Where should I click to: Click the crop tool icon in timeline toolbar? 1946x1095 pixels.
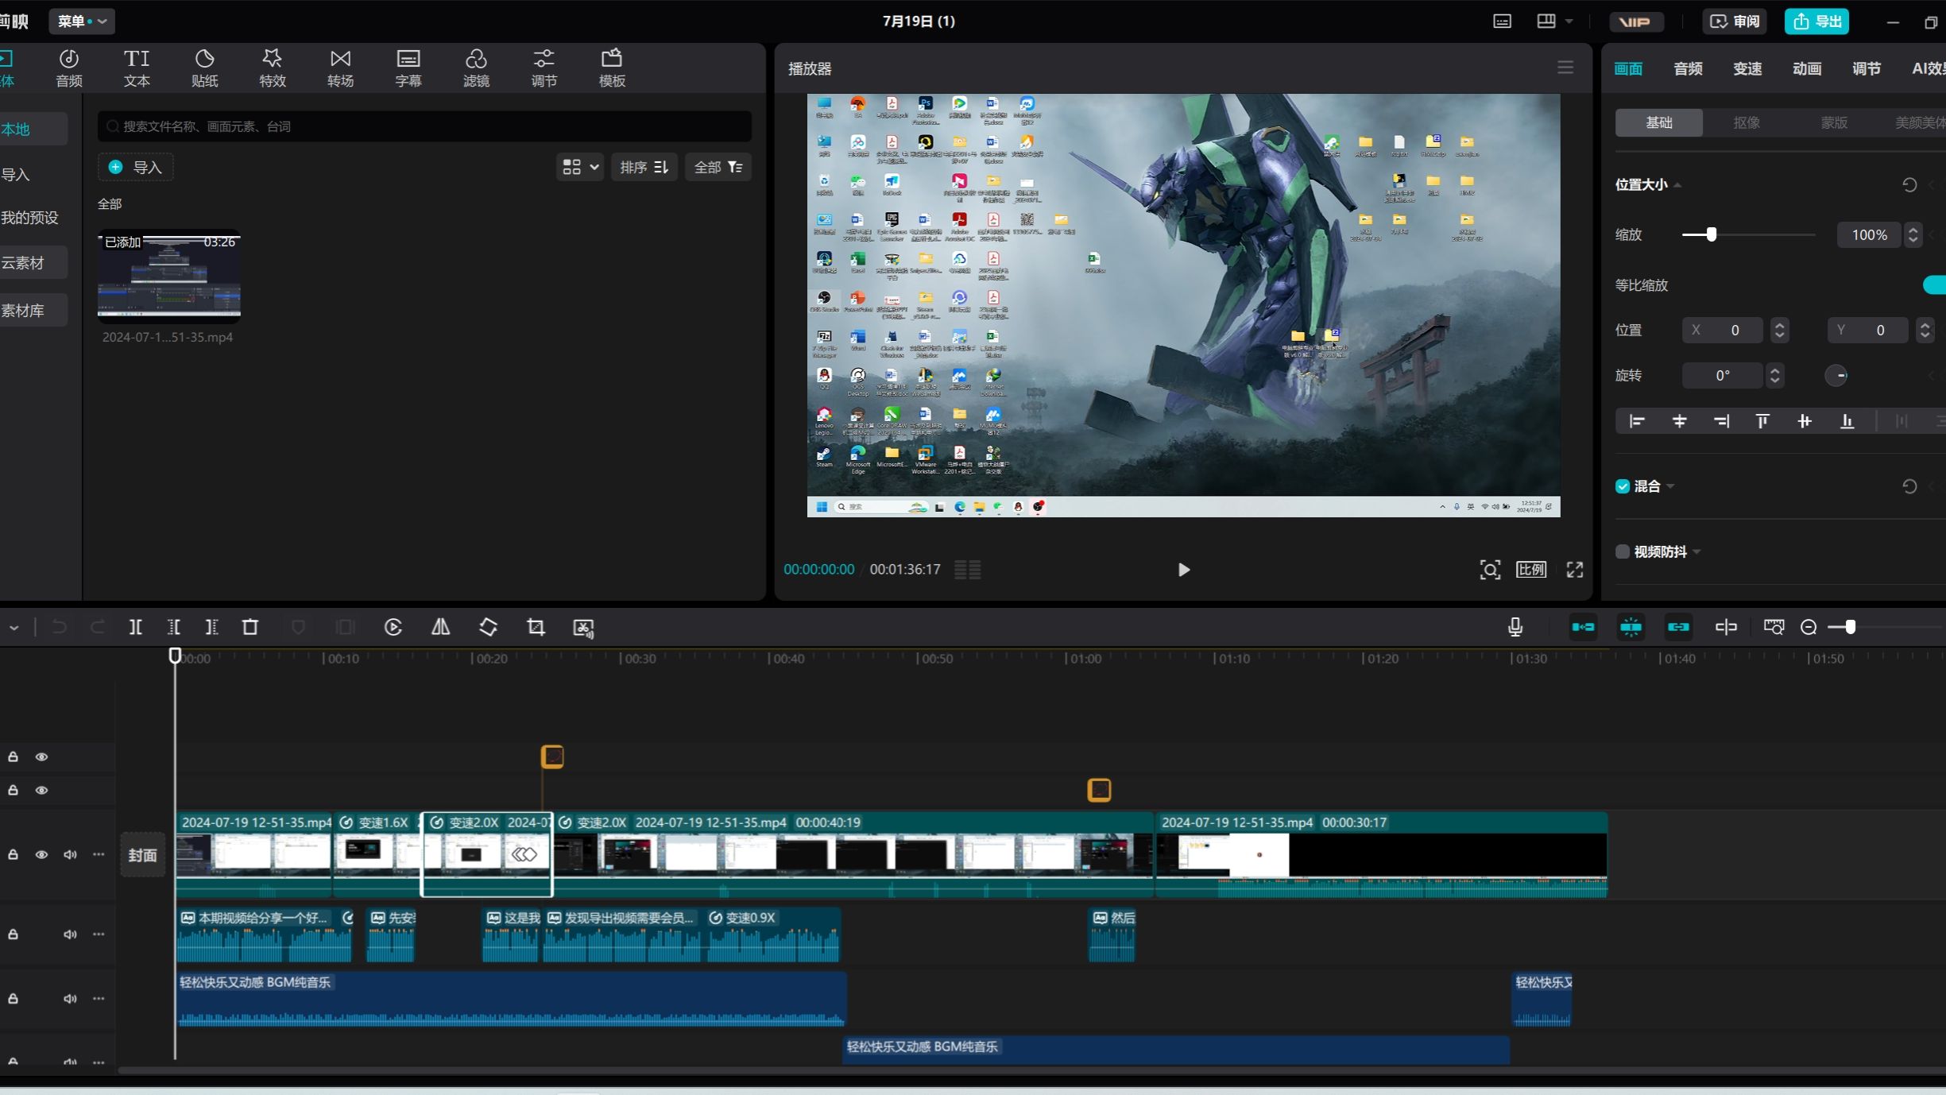pos(536,627)
